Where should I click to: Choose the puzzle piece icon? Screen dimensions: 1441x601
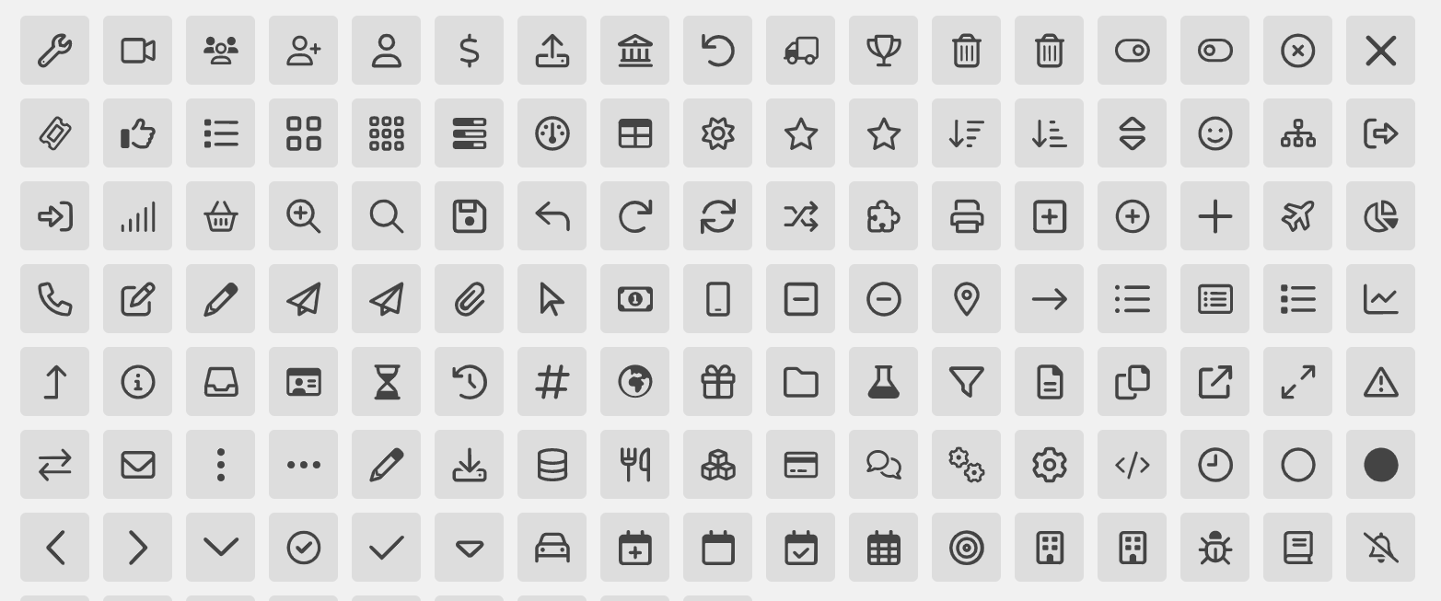tap(884, 216)
